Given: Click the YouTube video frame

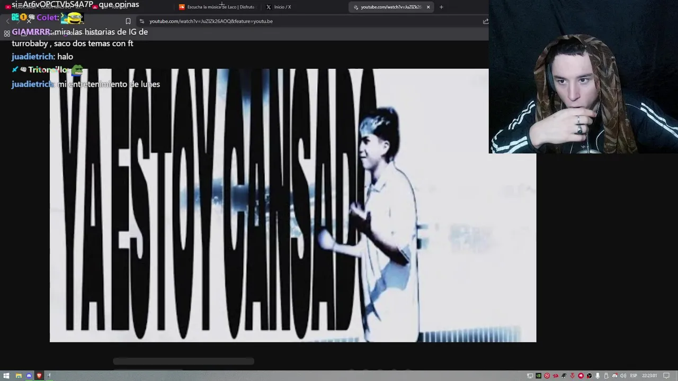Looking at the screenshot, I should 293,205.
